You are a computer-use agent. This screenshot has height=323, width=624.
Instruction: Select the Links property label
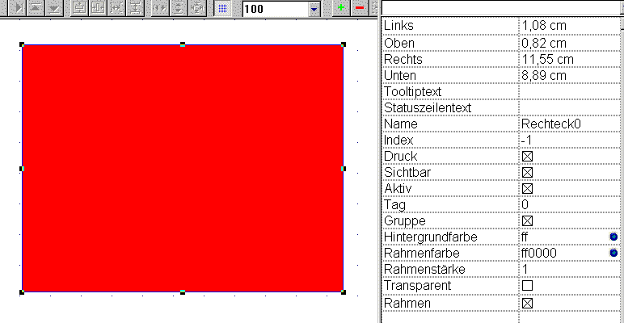click(x=398, y=26)
